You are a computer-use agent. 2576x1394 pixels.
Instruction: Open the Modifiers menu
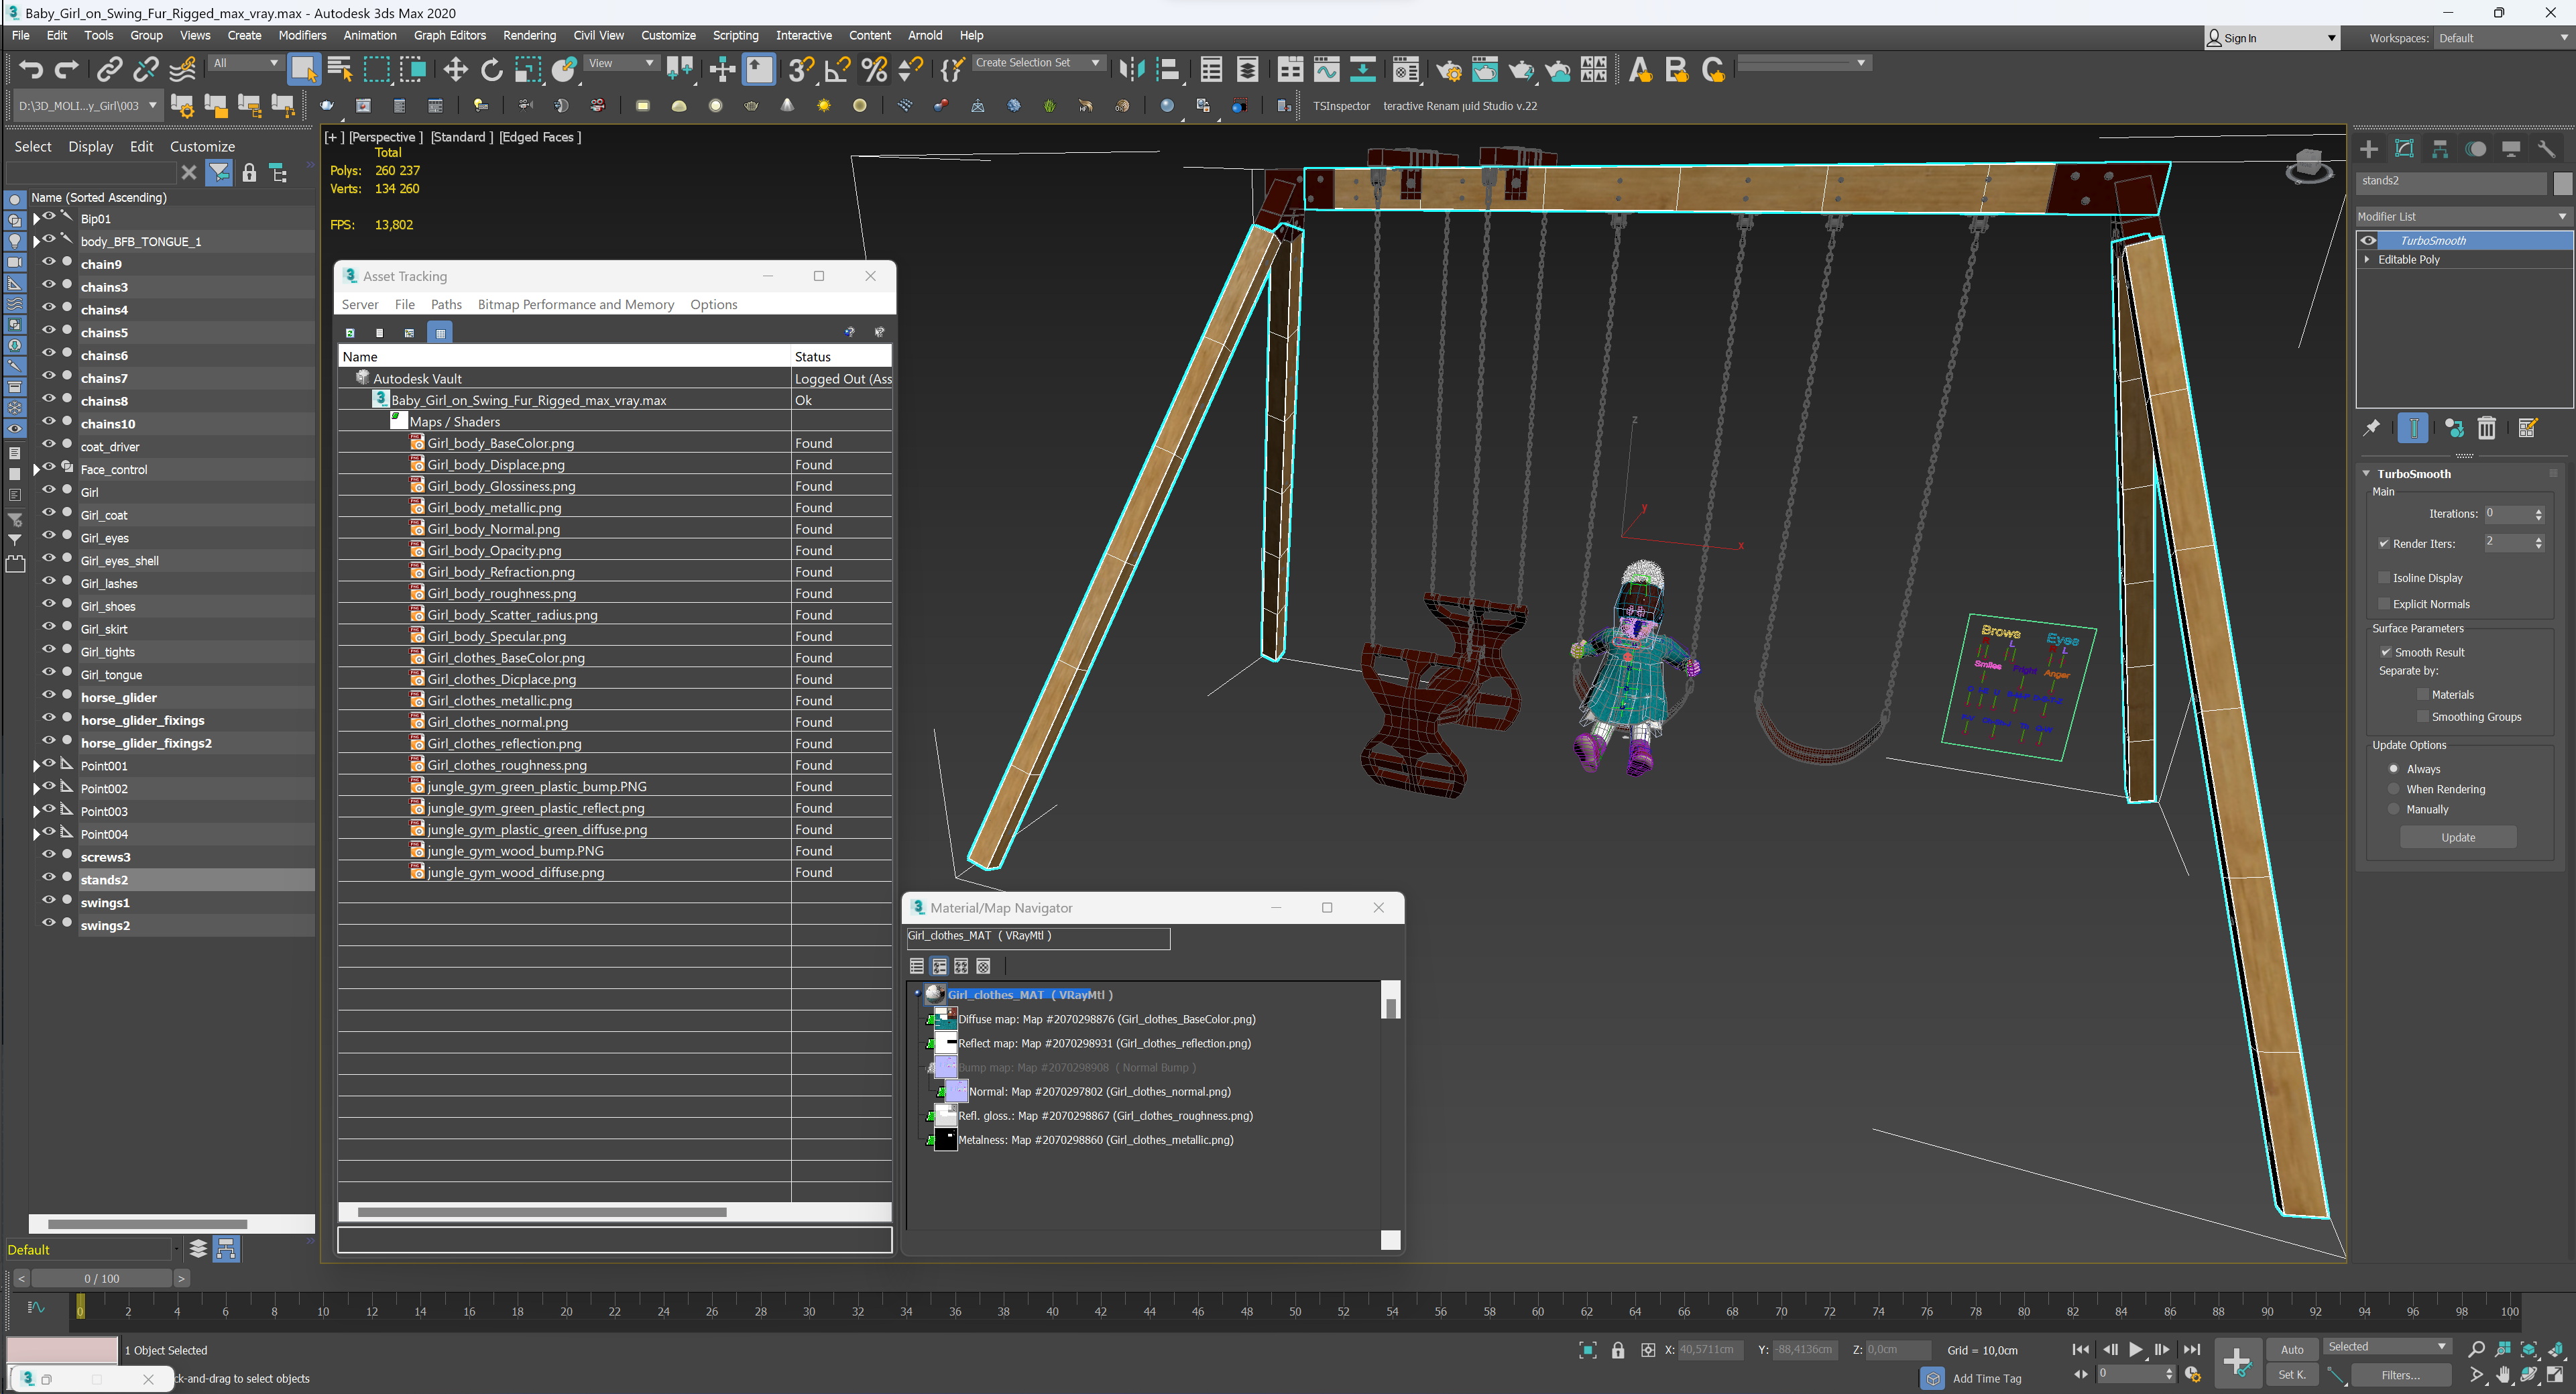click(x=302, y=35)
